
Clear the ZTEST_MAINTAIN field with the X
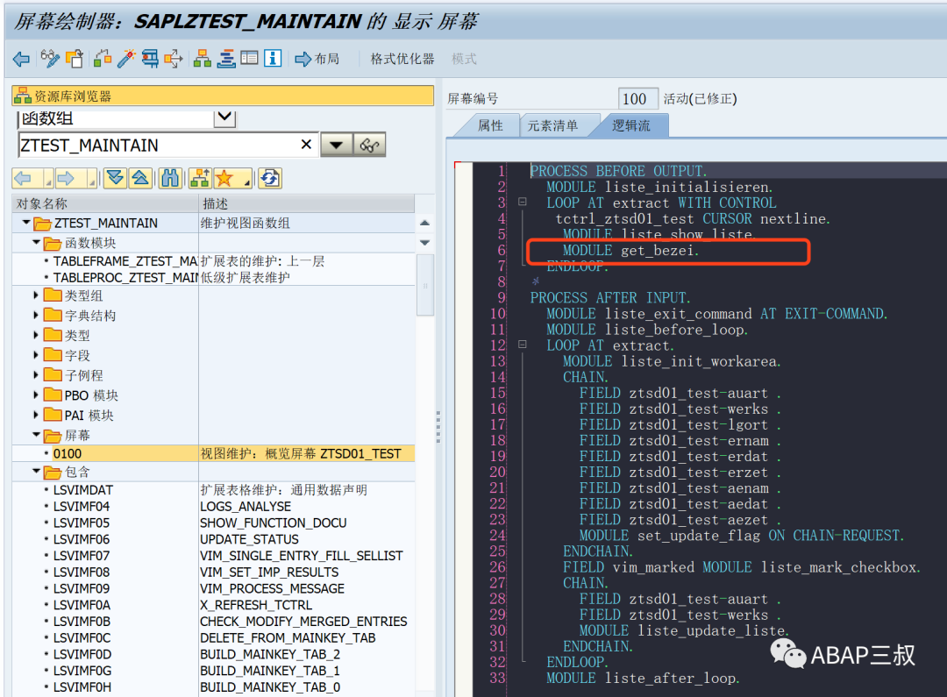[306, 145]
